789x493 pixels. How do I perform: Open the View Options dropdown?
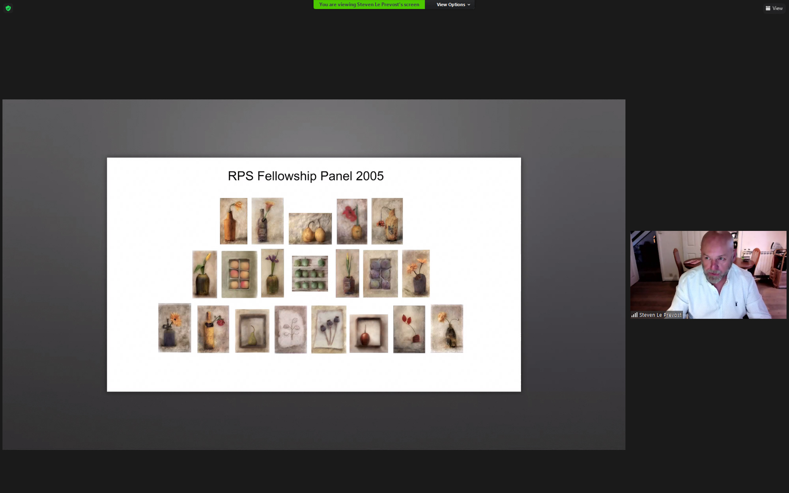pos(453,4)
